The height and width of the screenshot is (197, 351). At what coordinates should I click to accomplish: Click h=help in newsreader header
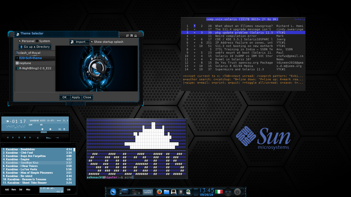pyautogui.click(x=300, y=19)
